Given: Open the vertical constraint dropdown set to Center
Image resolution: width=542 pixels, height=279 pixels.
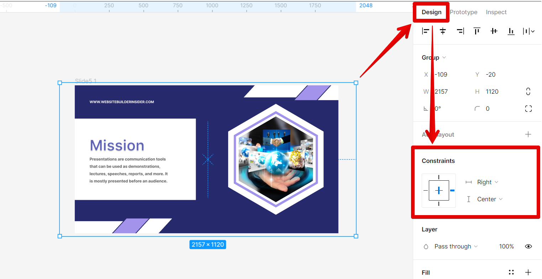Looking at the screenshot, I should [x=490, y=199].
